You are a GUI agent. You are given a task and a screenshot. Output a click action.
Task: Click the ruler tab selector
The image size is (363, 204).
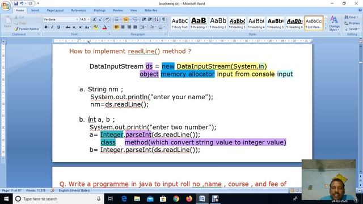[3, 41]
